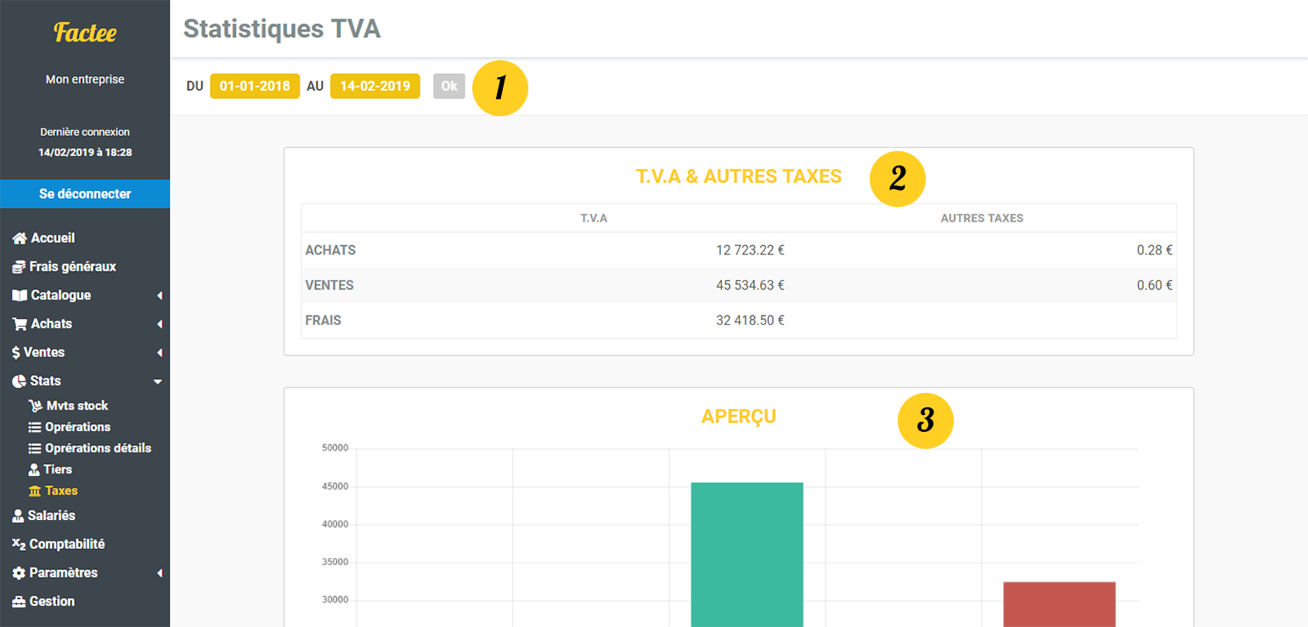Screen dimensions: 1308x627
Task: Click the Salariés person icon
Action: [x=17, y=515]
